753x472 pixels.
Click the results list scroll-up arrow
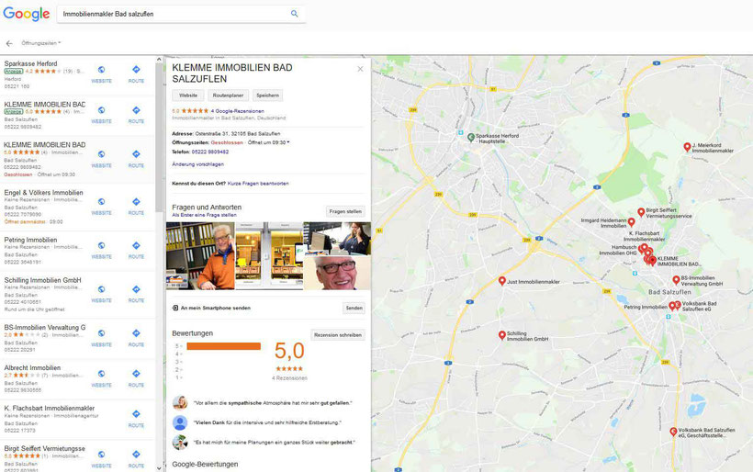pos(159,60)
